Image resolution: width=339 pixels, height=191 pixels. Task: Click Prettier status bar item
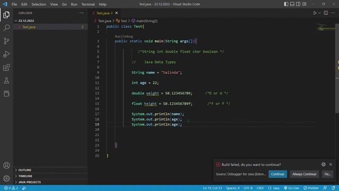[311, 188]
